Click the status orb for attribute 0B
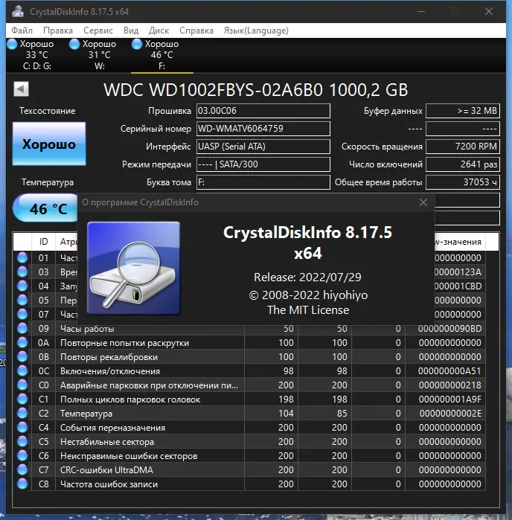Image resolution: width=512 pixels, height=520 pixels. click(22, 357)
